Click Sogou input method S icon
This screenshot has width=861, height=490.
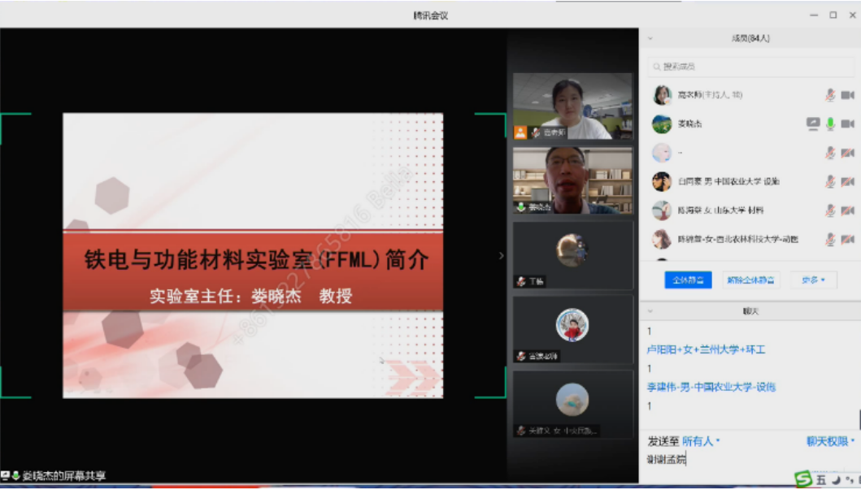803,479
